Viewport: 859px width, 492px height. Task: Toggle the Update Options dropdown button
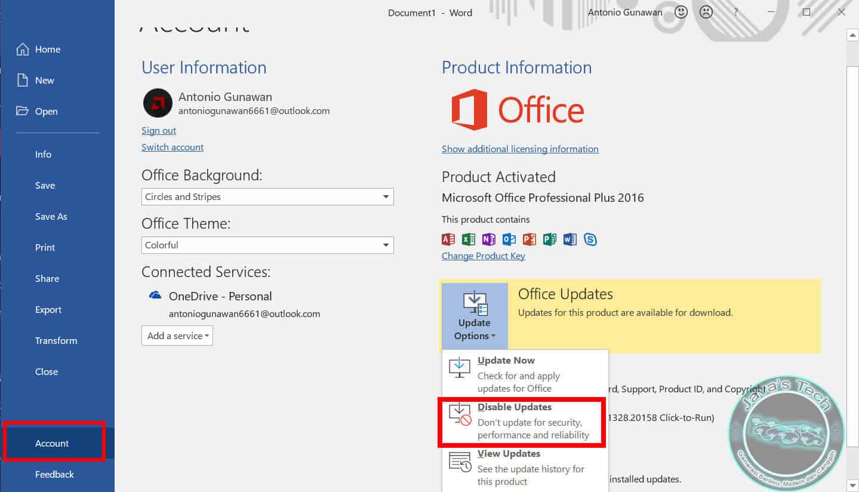pos(475,316)
